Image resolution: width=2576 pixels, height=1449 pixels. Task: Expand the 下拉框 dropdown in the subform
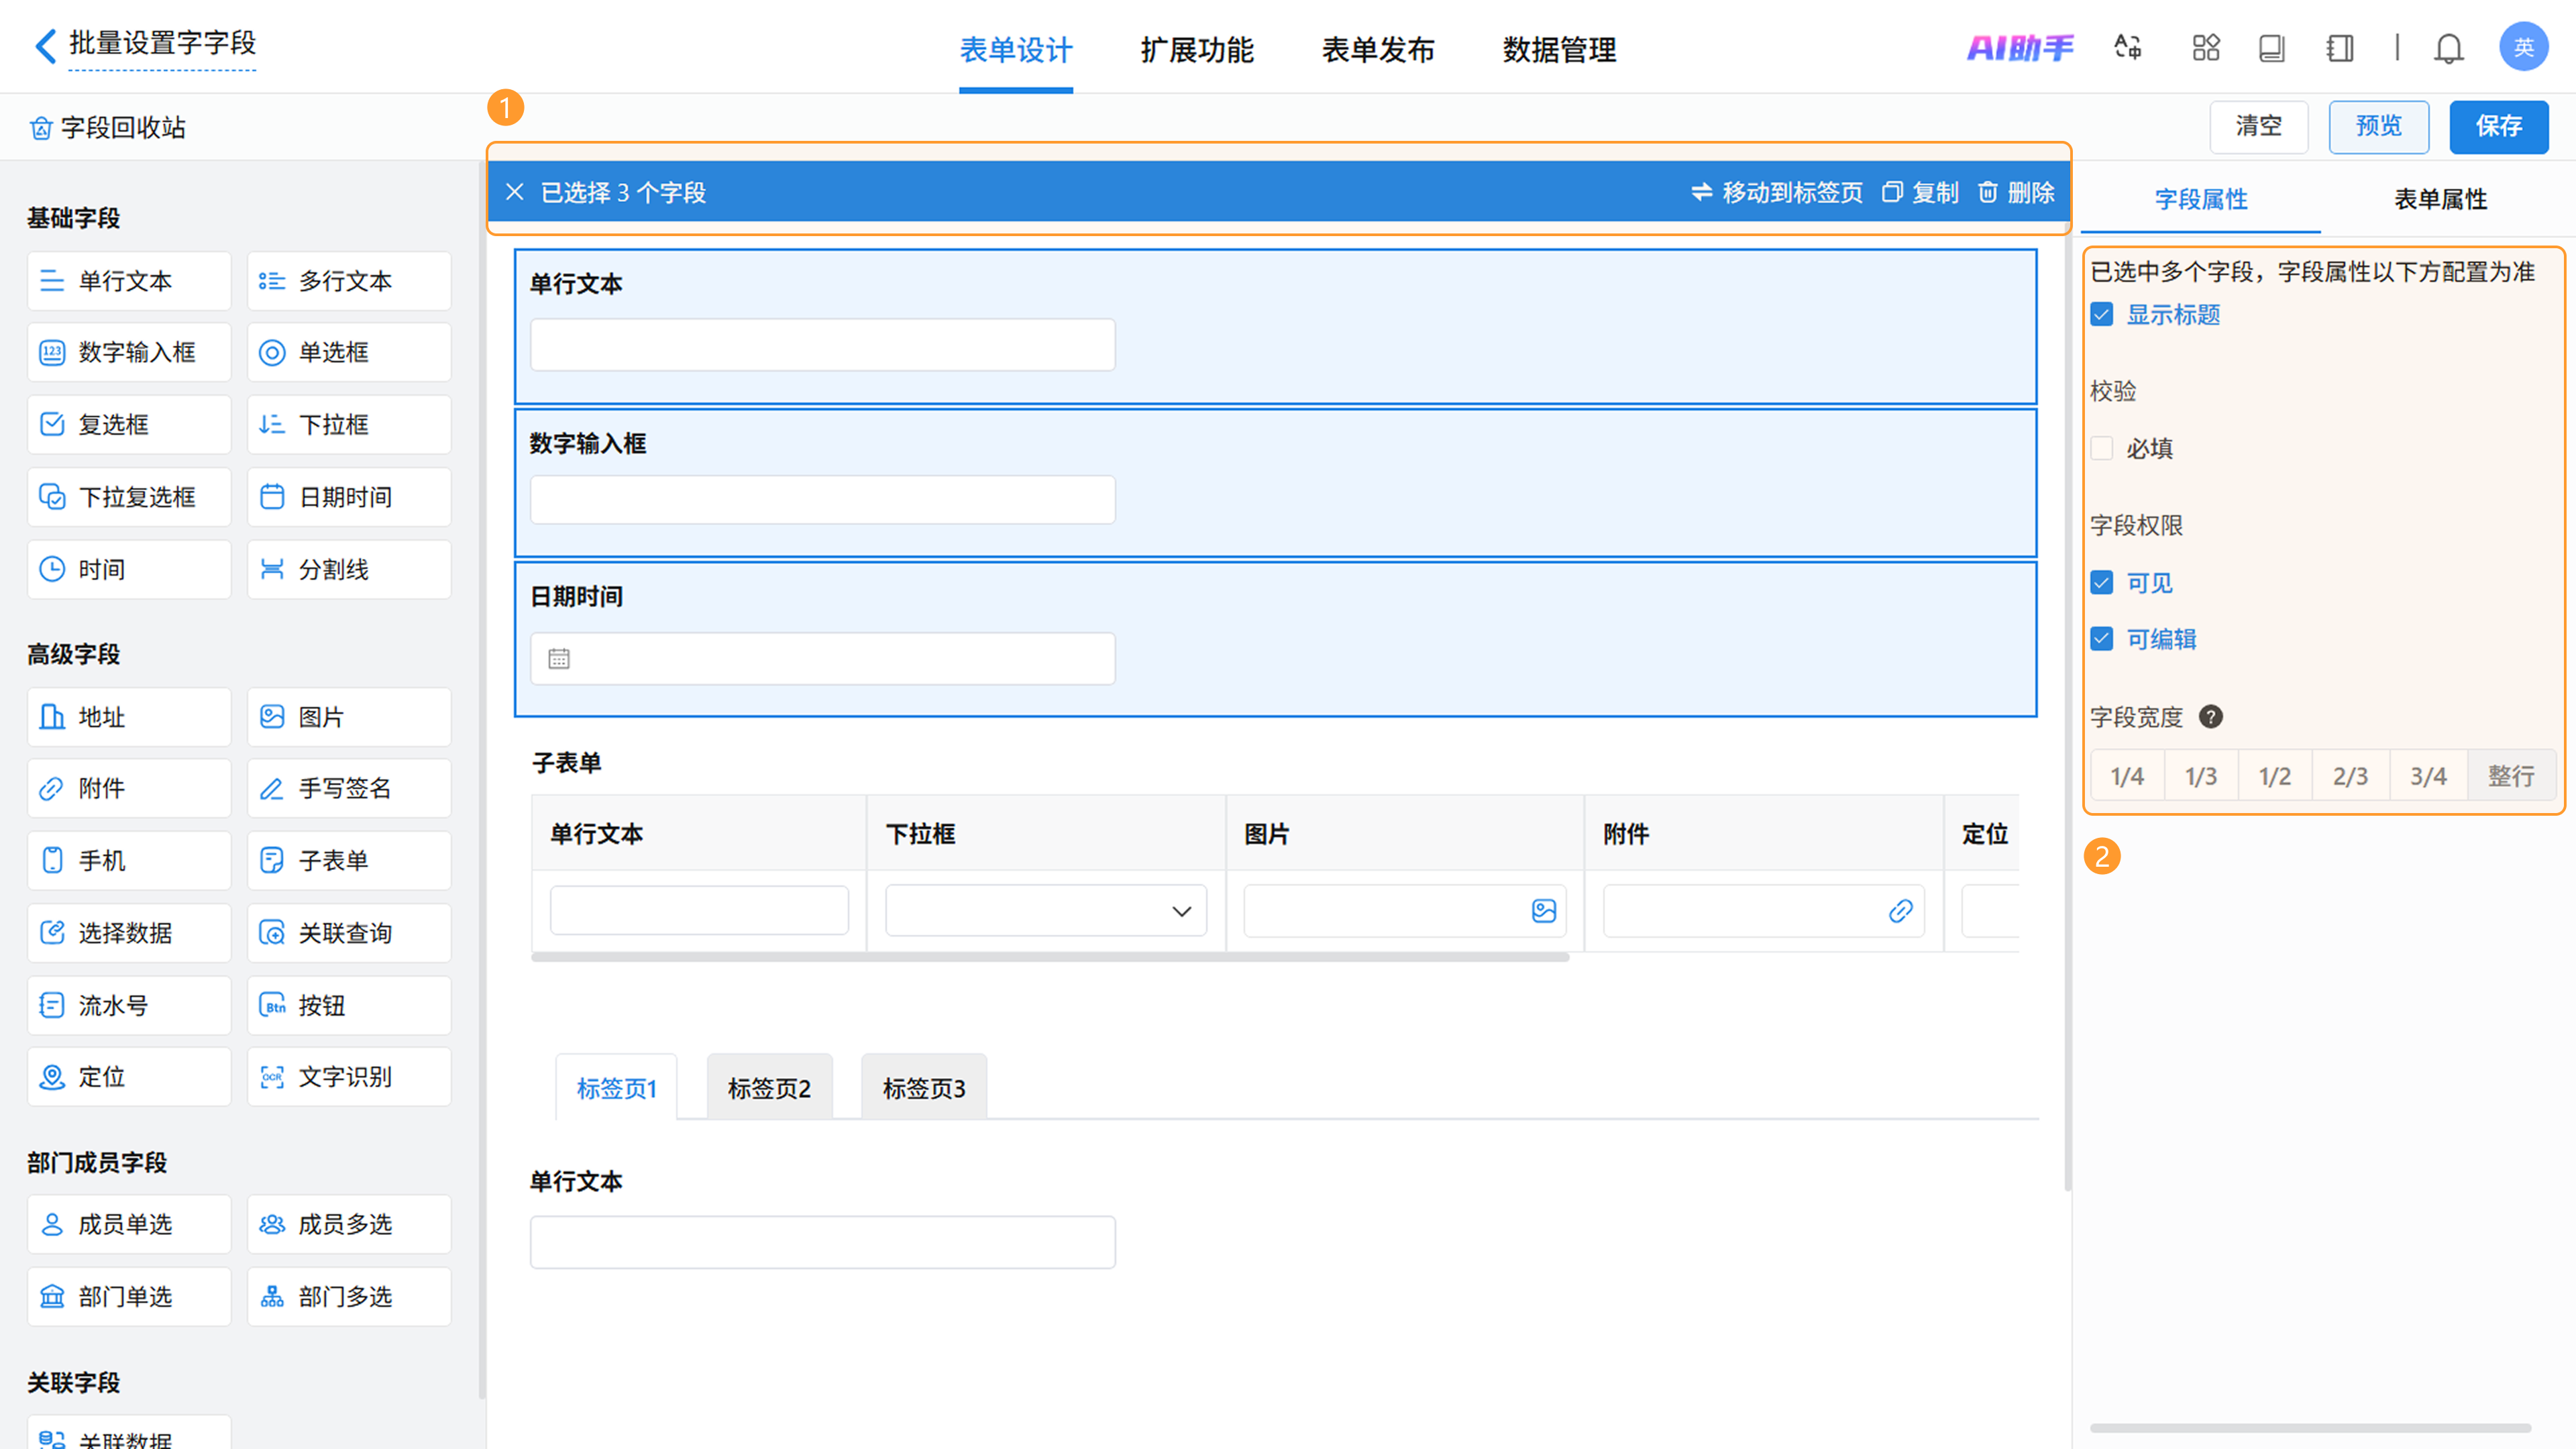(1181, 911)
